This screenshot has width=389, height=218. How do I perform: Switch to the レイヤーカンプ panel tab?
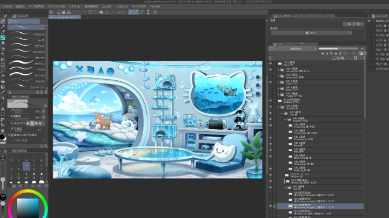click(380, 16)
